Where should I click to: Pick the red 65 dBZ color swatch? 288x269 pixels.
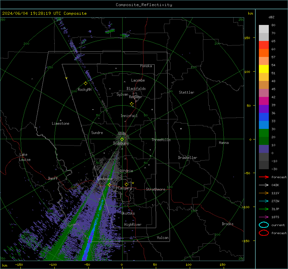click(264, 45)
